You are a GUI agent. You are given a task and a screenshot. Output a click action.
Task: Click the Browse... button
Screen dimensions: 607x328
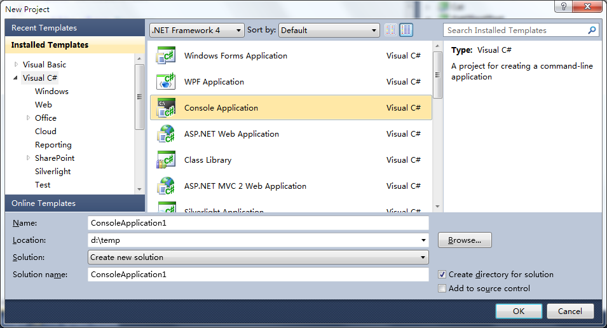[x=465, y=240]
